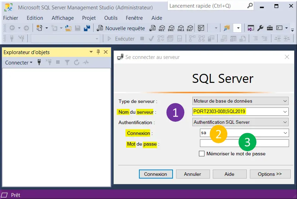This screenshot has height=199, width=297.
Task: Click the New Project toolbar icon
Action: (39, 28)
